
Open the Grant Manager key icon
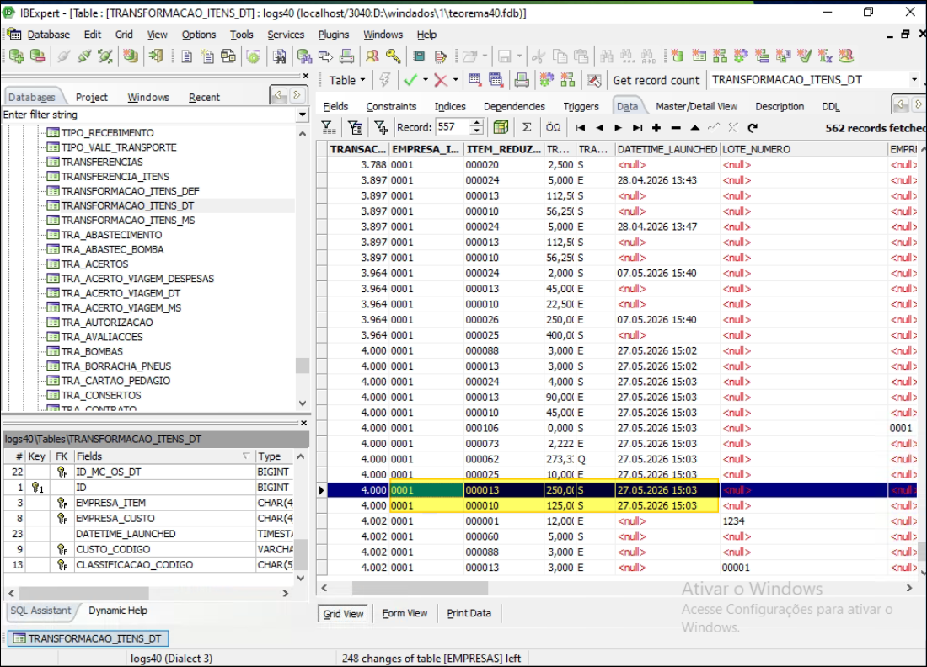[394, 56]
